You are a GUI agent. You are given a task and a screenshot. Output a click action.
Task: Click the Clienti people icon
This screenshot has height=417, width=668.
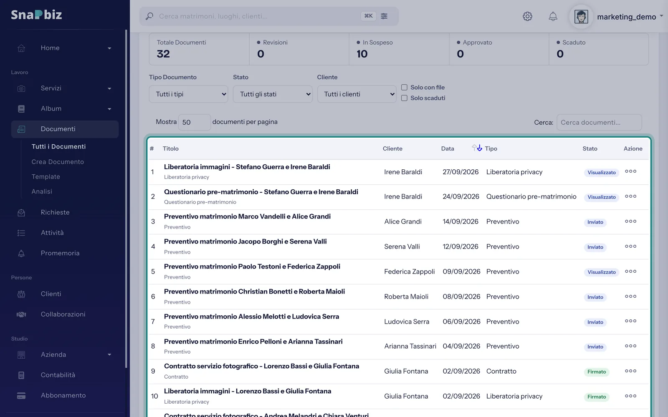21,294
